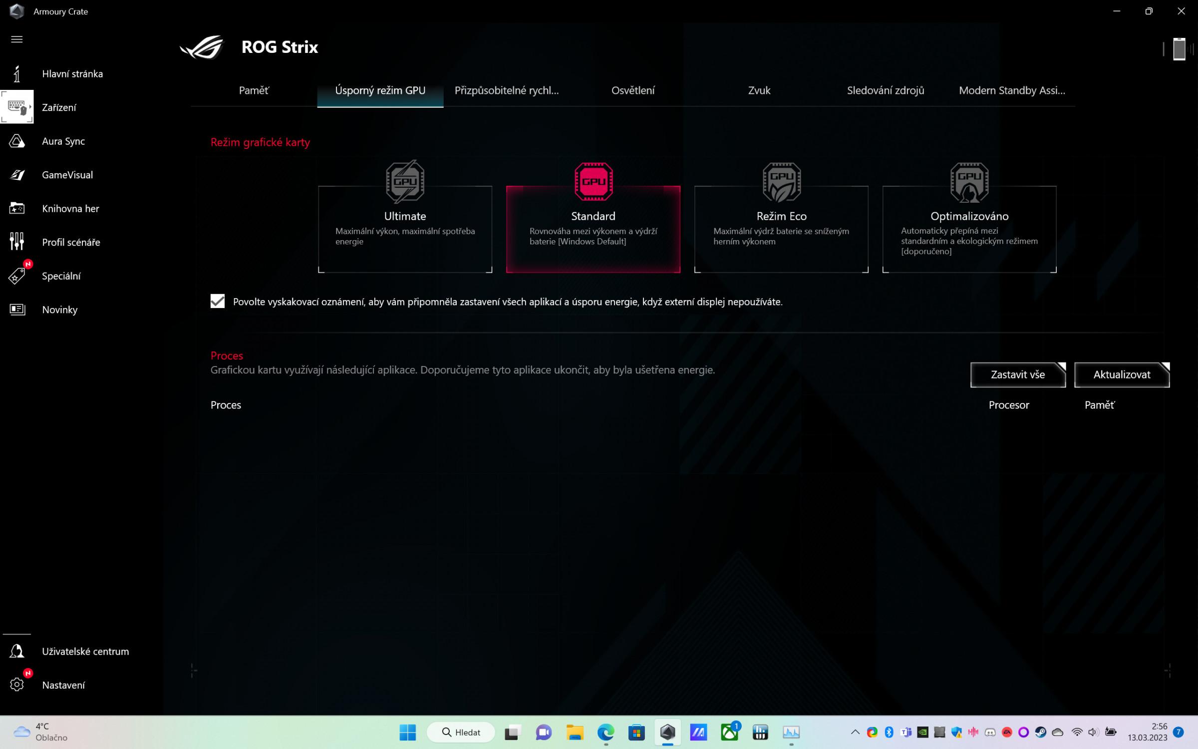Click Hledat taskbar search box
This screenshot has width=1198, height=749.
pos(461,732)
